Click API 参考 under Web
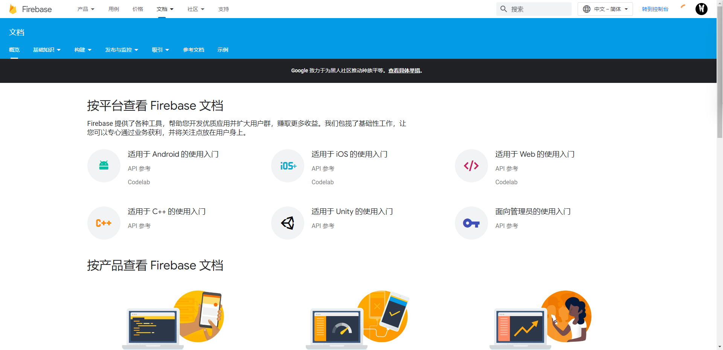723x350 pixels. (x=507, y=168)
